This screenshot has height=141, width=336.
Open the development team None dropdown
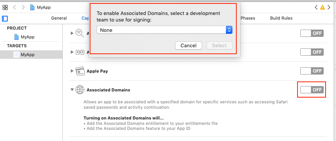(x=164, y=30)
